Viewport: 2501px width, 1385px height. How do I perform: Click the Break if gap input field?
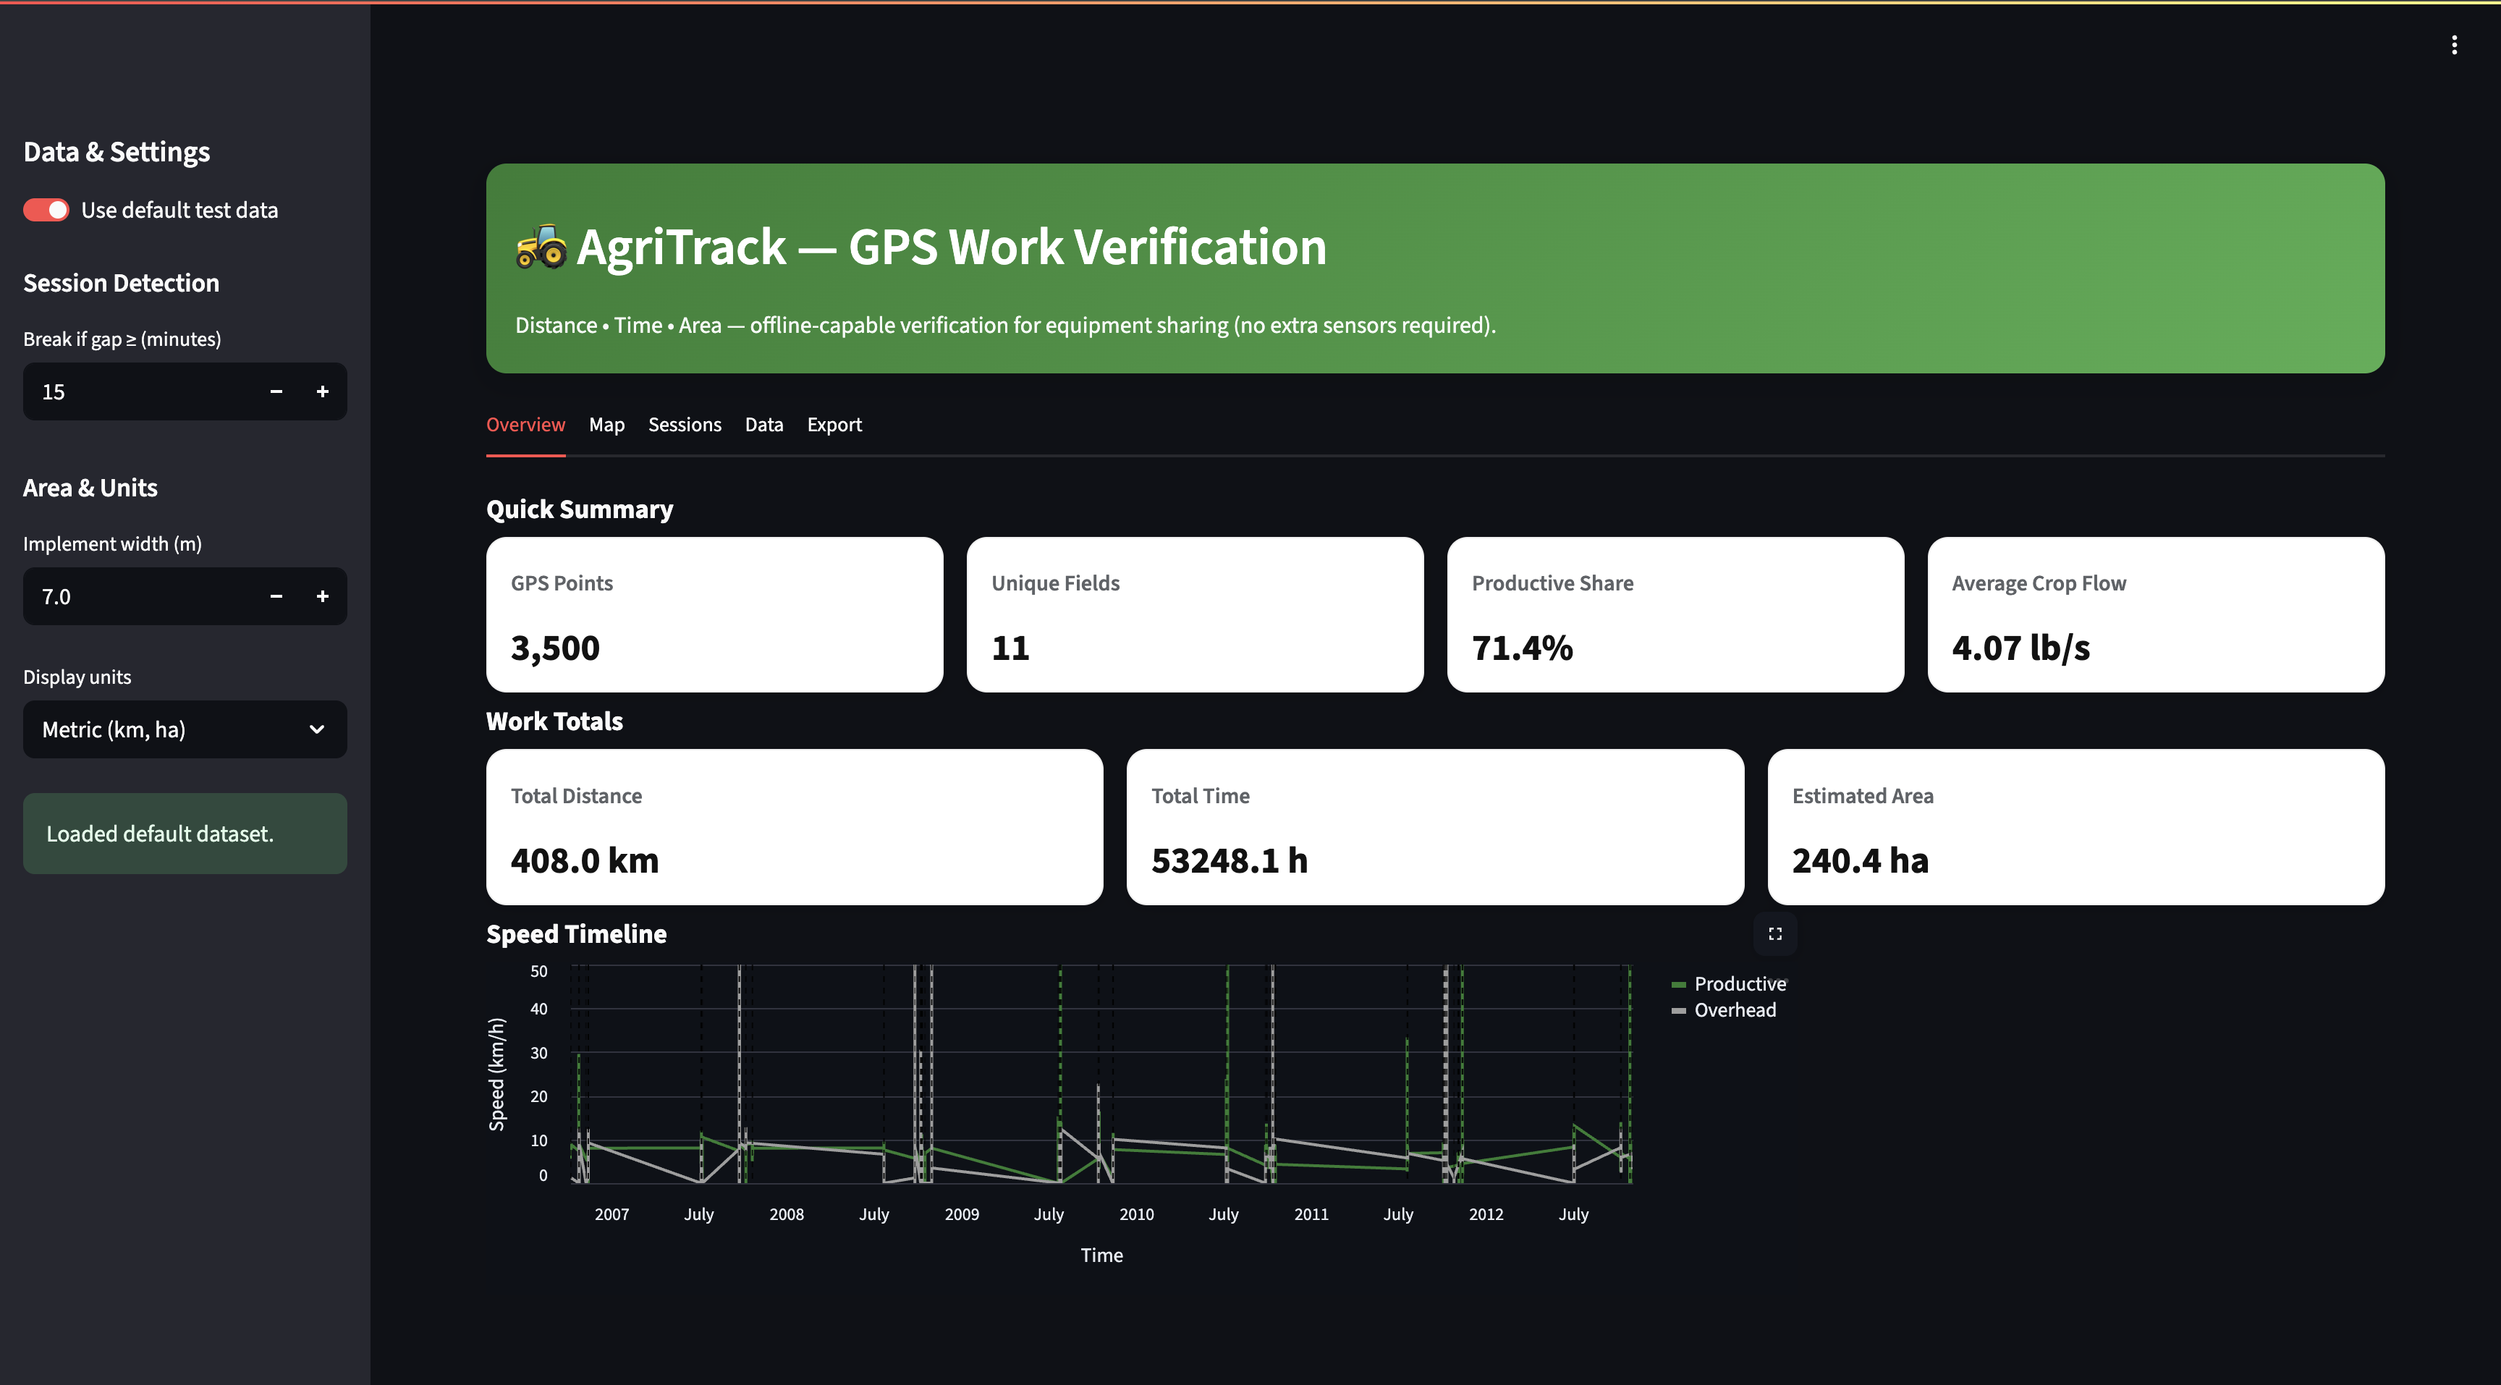pos(136,391)
